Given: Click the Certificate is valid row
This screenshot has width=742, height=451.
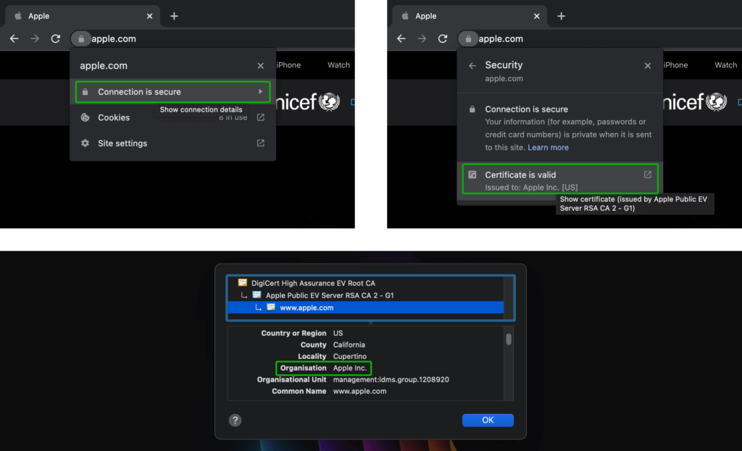Looking at the screenshot, I should tap(560, 179).
